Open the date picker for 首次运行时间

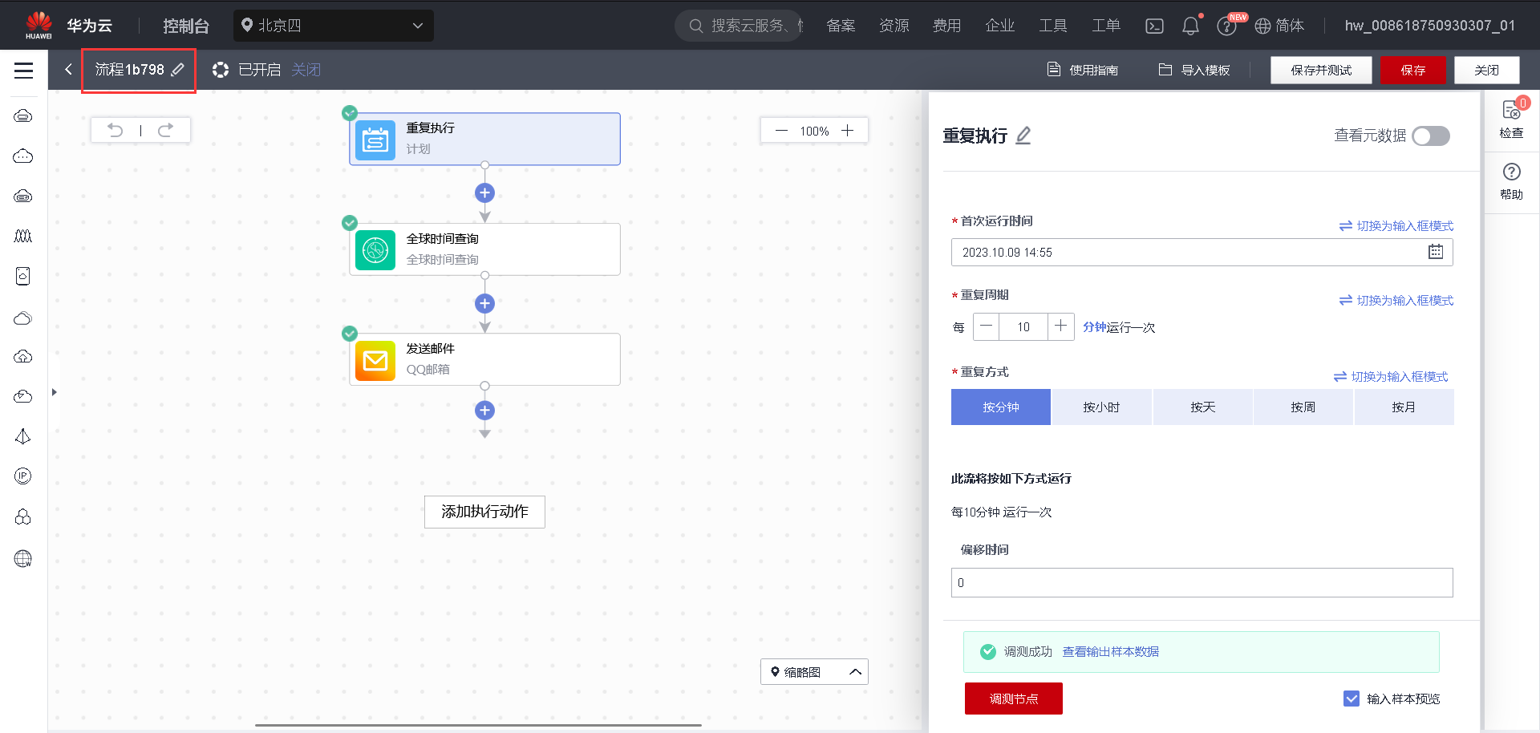[x=1437, y=252]
